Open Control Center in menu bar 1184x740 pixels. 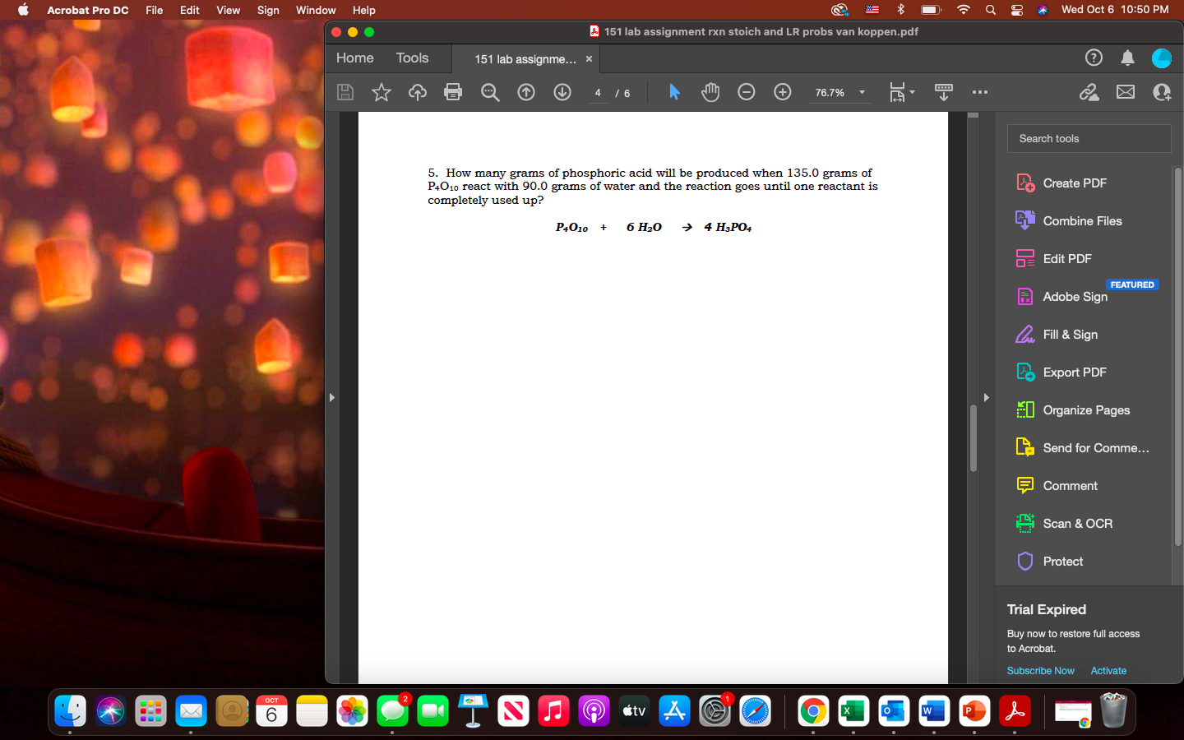pos(1017,10)
